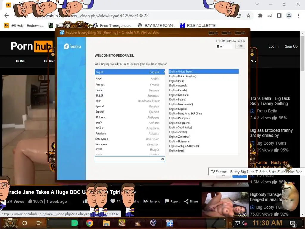The height and width of the screenshot is (229, 305).
Task: Click the Help! button in Fedora installer
Action: coord(240,46)
